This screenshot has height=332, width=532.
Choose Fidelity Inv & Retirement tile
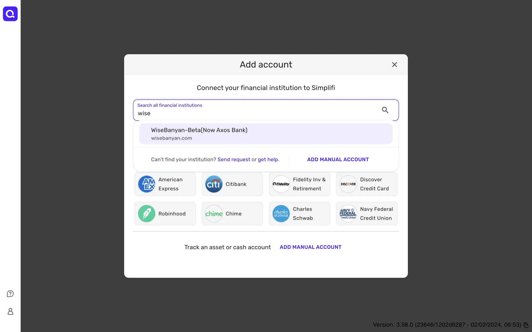tap(299, 184)
